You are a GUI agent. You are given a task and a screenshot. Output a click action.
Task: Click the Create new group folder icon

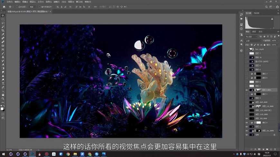point(267,149)
